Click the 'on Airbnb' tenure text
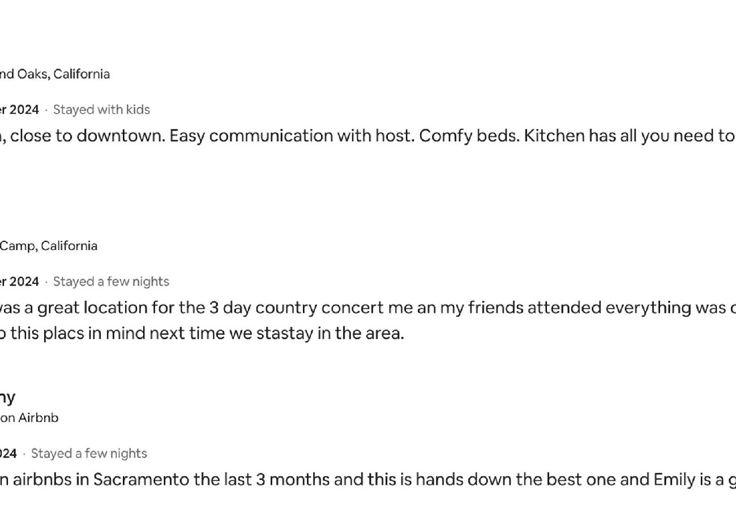736x509 pixels. pyautogui.click(x=29, y=418)
